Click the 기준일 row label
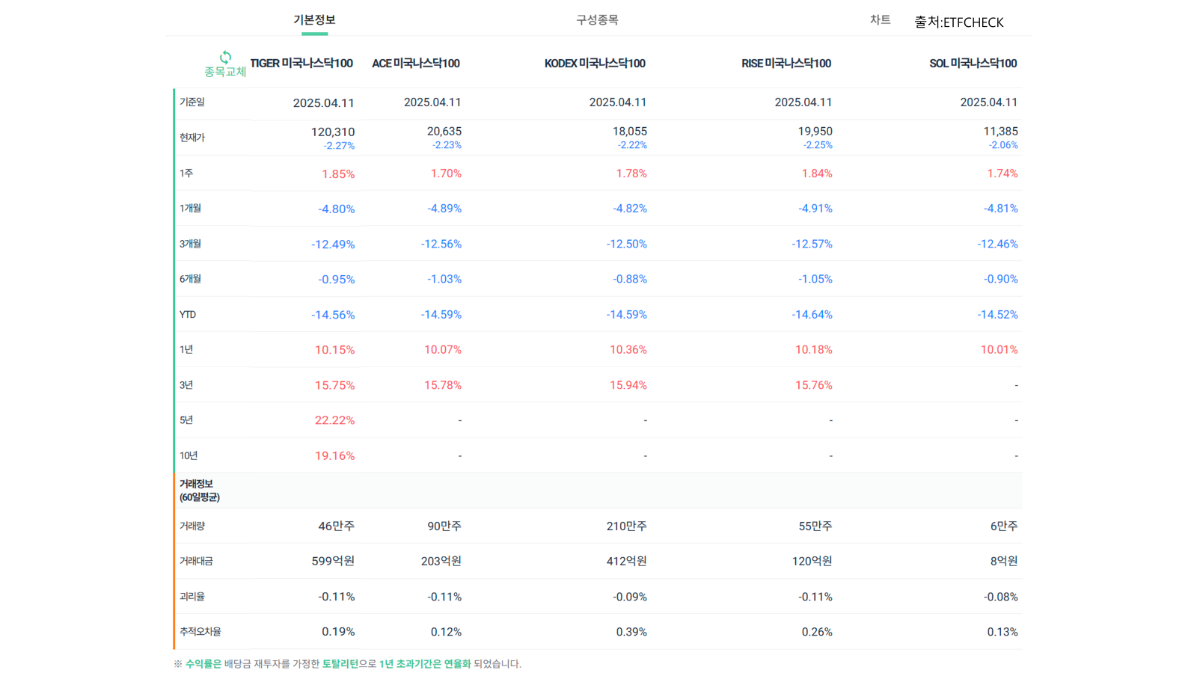Image resolution: width=1197 pixels, height=673 pixels. point(192,102)
